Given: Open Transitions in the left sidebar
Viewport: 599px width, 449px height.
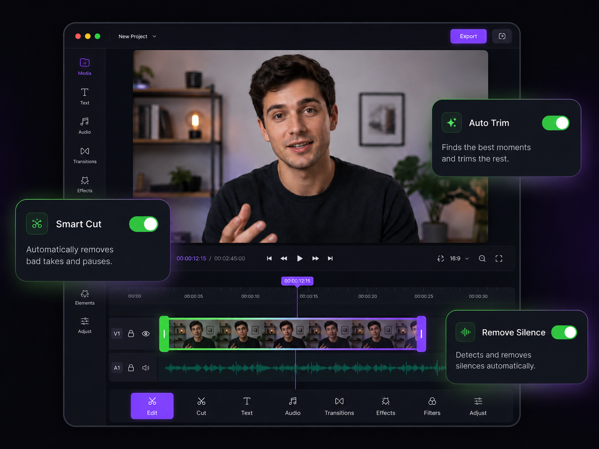Looking at the screenshot, I should coord(85,155).
